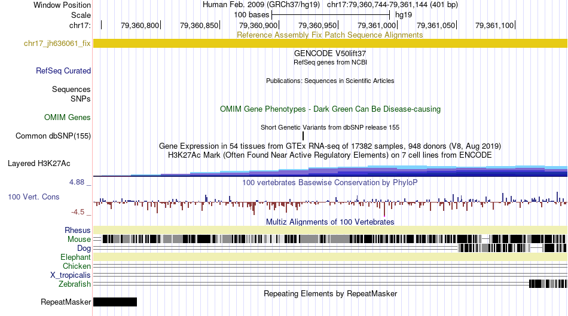Click the 4.88 PhyloP upper value
Screen dimensions: 568x316
77,182
